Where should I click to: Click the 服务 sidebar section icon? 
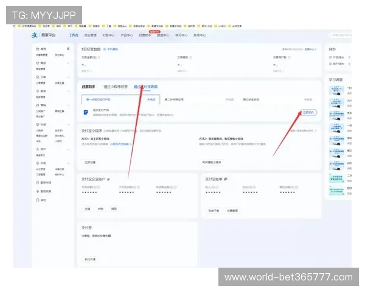(x=38, y=91)
